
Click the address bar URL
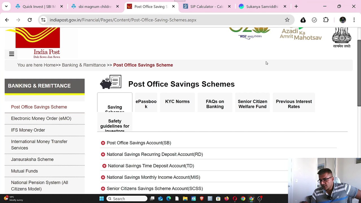pos(123,20)
